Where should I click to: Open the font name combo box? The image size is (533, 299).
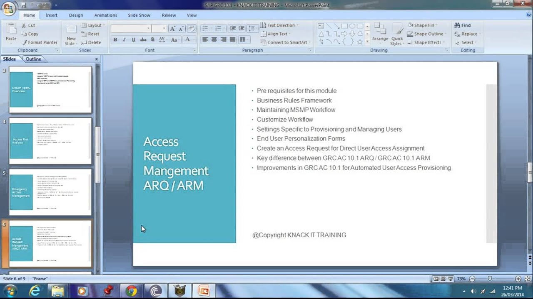click(131, 29)
